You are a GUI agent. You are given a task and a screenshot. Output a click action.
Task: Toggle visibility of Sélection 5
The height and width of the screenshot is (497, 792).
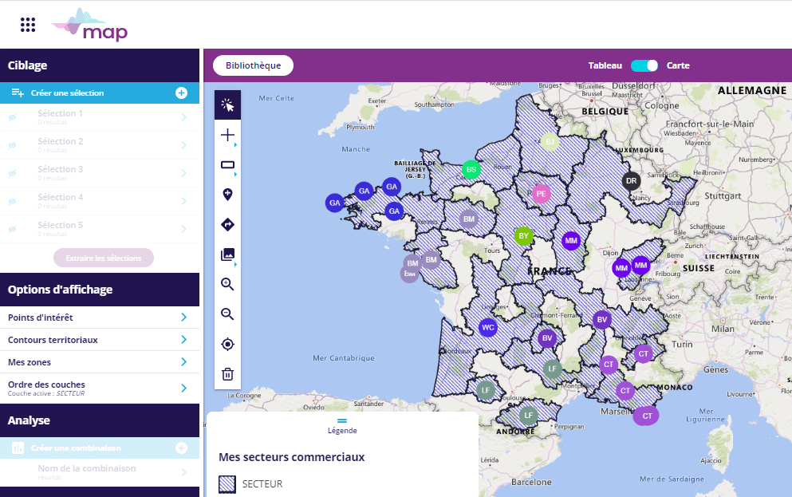pyautogui.click(x=13, y=229)
